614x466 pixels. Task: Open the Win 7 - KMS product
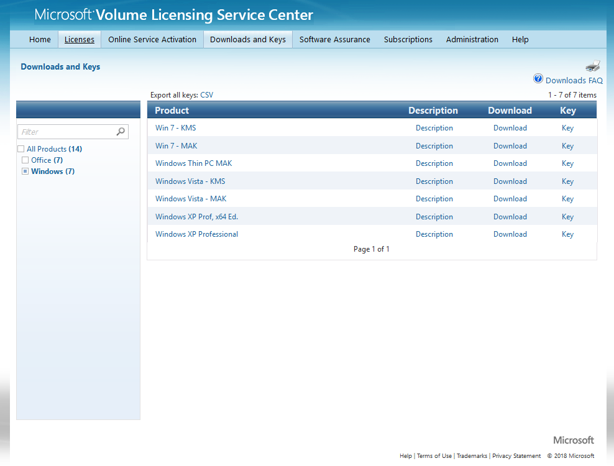point(175,127)
